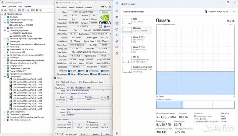The image size is (238, 136).
Task: Open Task Manager settings gear icon
Action: (x=117, y=133)
